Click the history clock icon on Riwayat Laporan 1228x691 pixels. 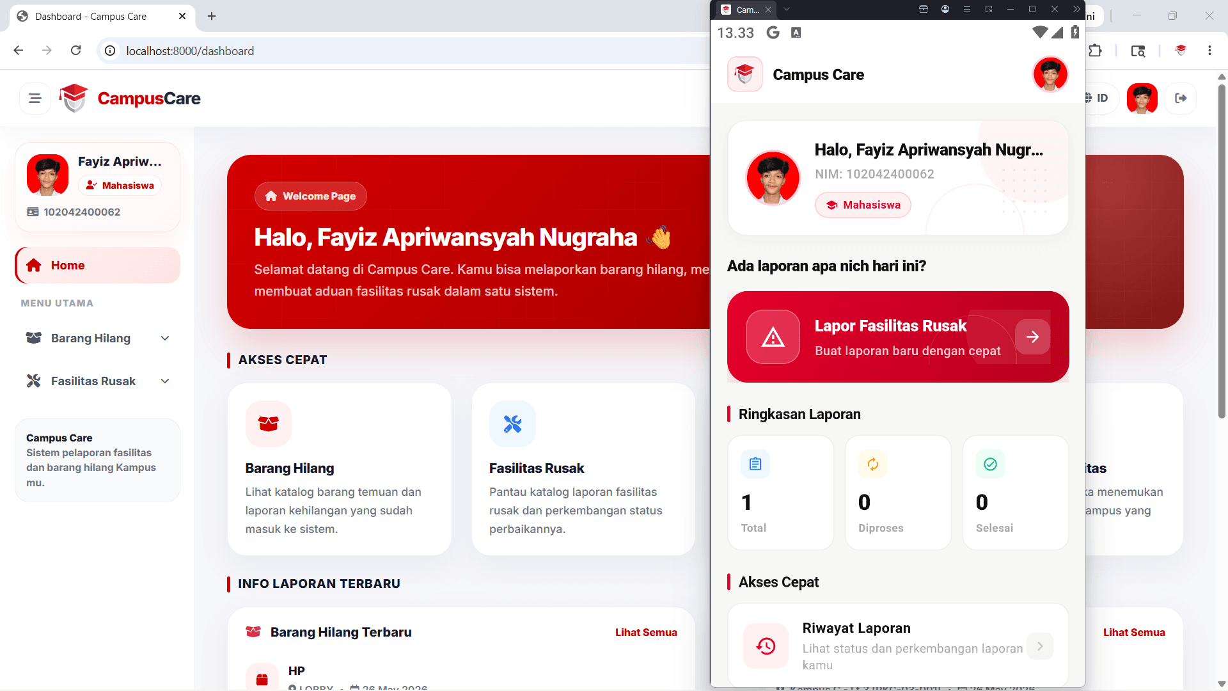click(766, 646)
